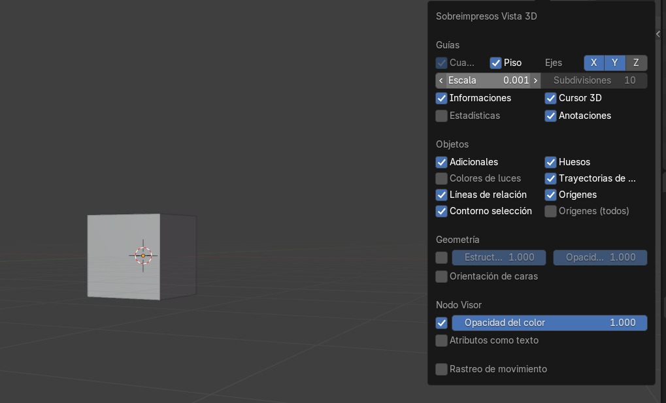The height and width of the screenshot is (403, 666).
Task: Click the "Nodo Visor" section label
Action: (x=459, y=305)
